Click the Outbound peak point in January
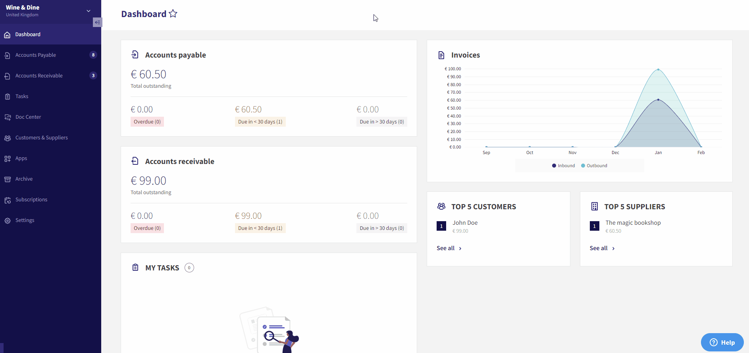 click(x=658, y=69)
